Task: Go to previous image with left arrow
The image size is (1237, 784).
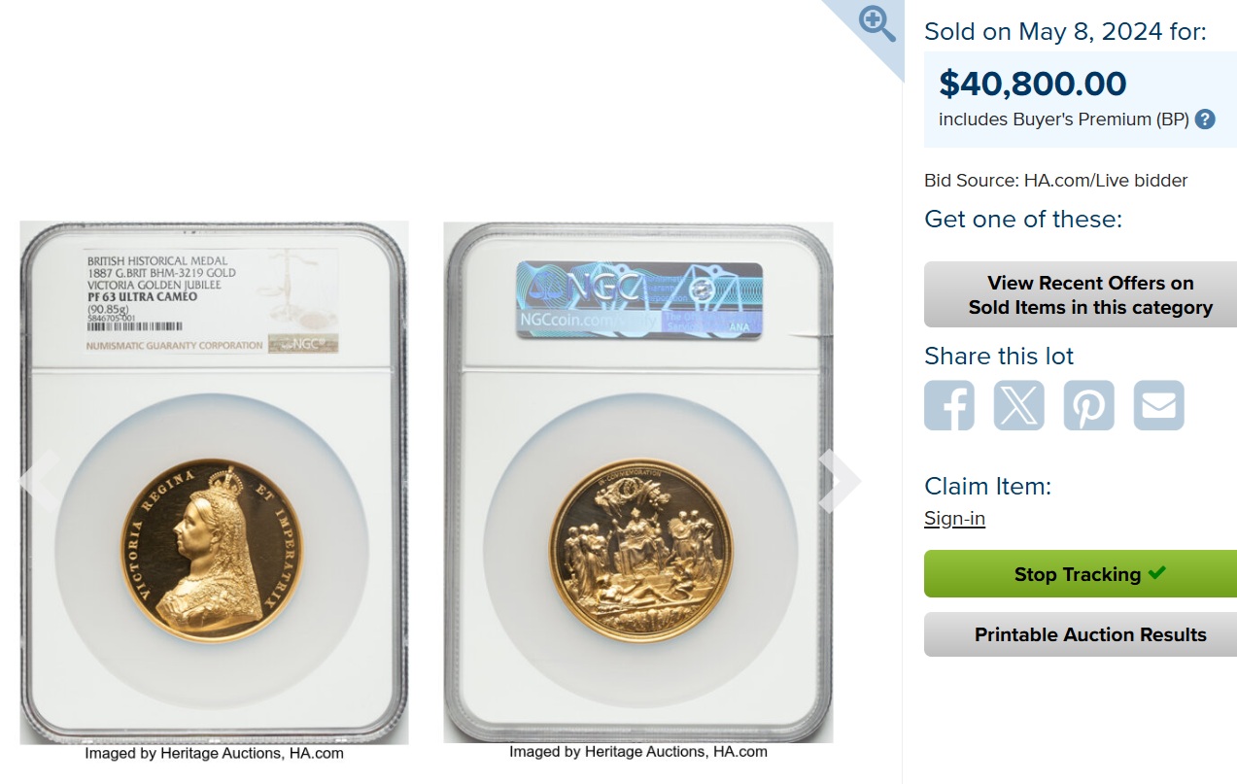Action: 40,481
